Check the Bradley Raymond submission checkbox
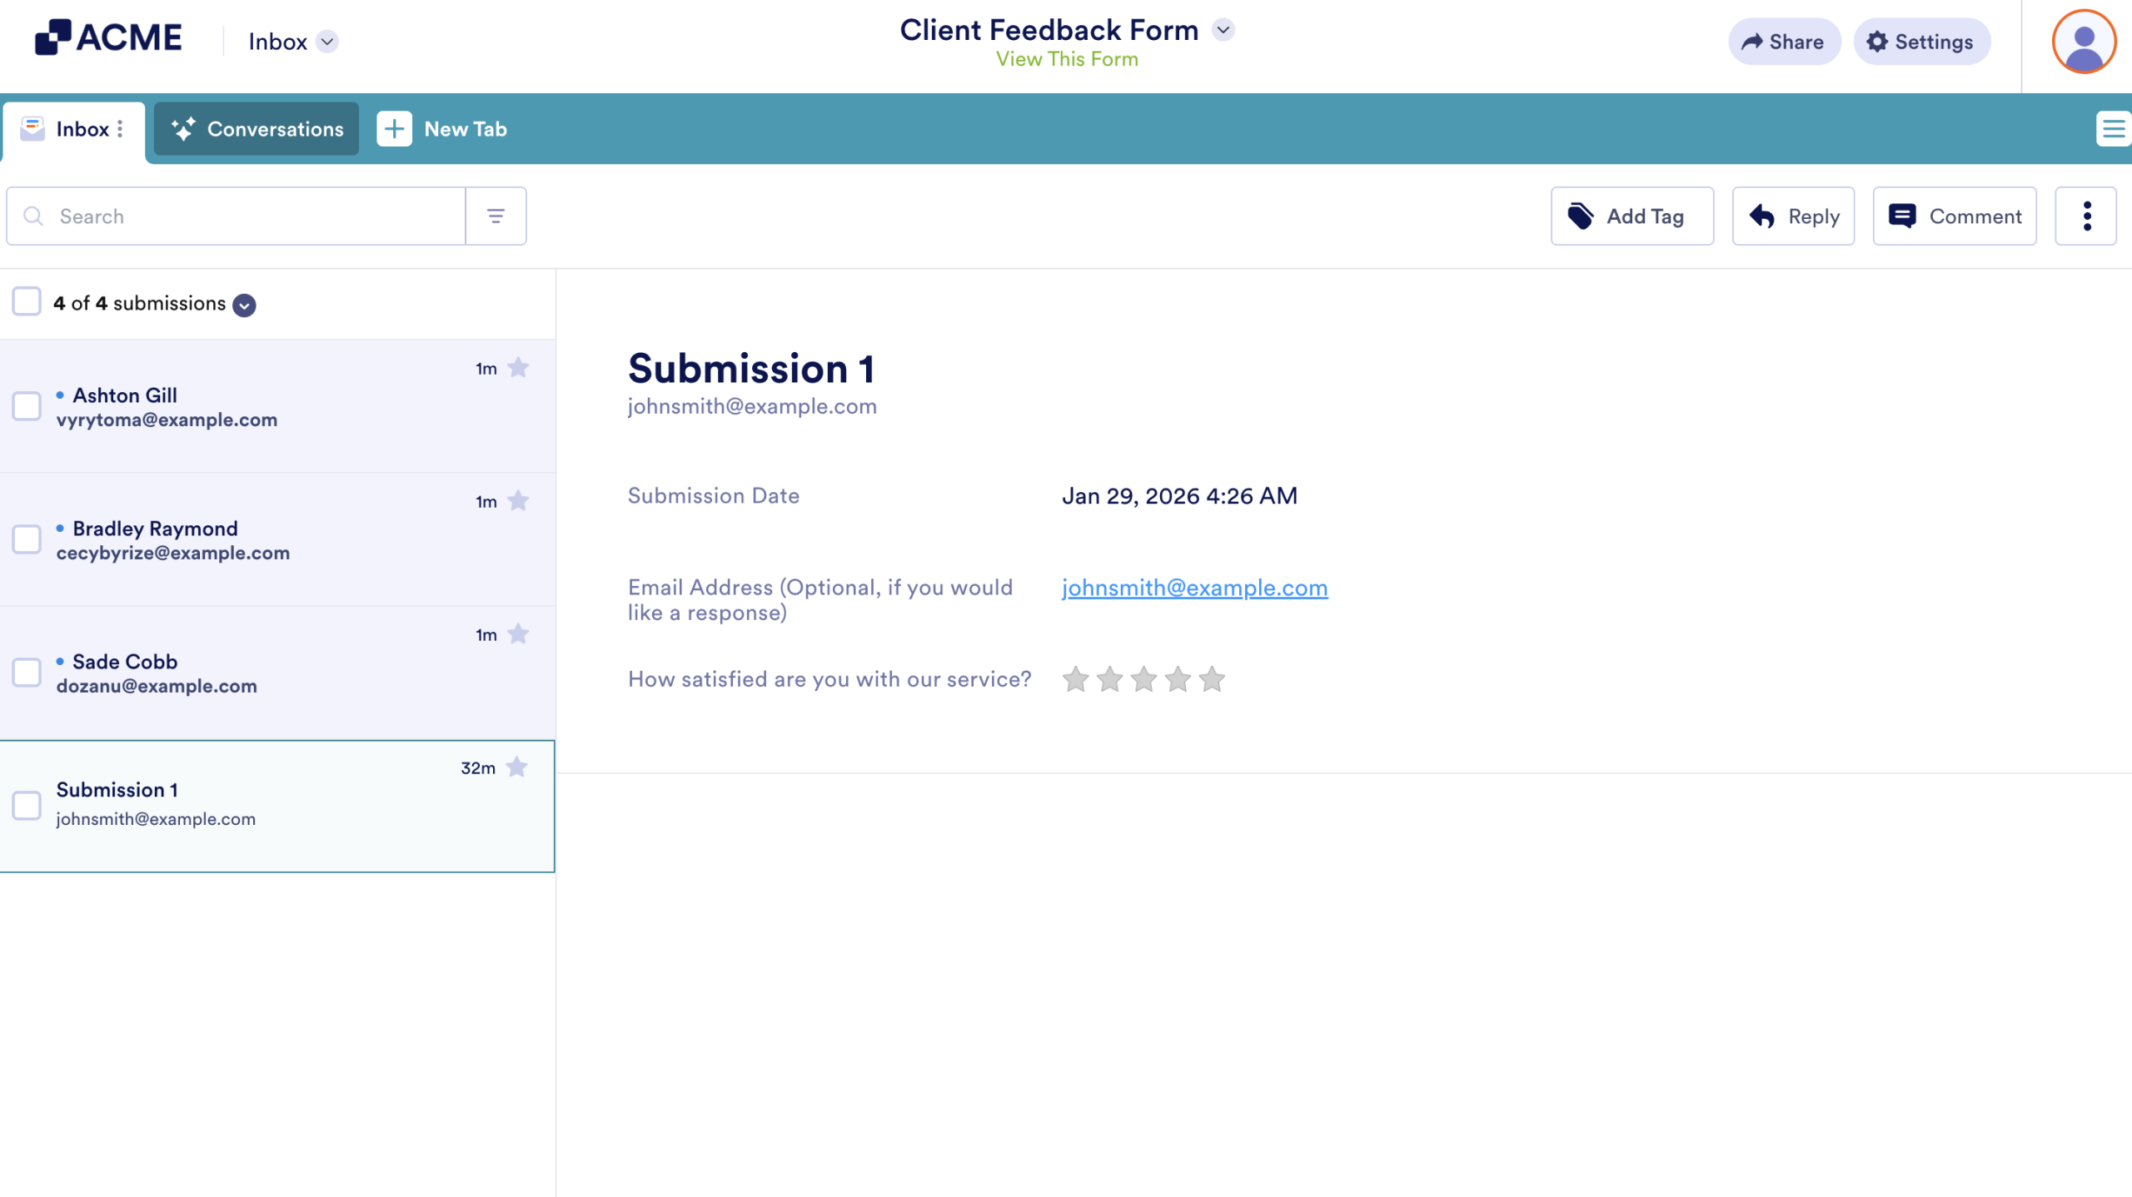The height and width of the screenshot is (1197, 2132). pyautogui.click(x=27, y=539)
